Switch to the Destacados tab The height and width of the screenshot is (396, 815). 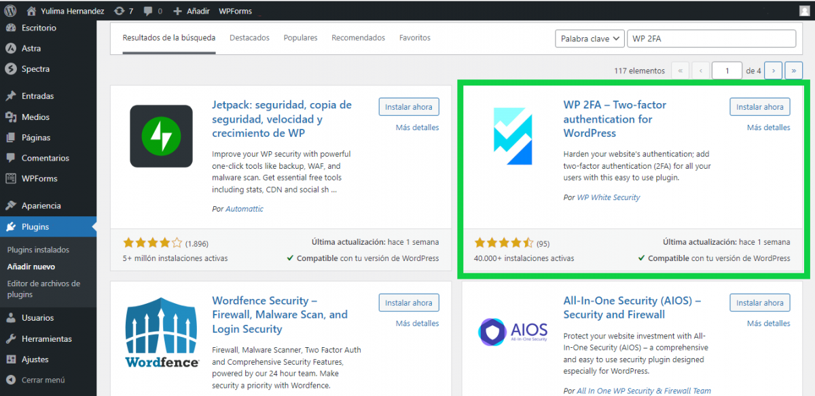pyautogui.click(x=249, y=38)
